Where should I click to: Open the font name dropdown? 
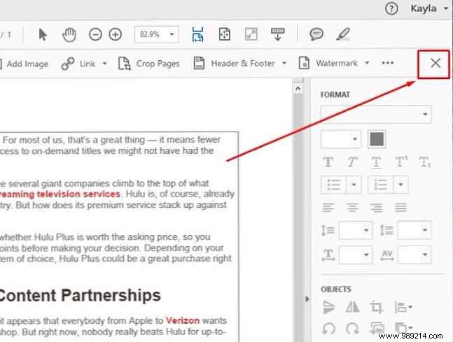point(376,114)
